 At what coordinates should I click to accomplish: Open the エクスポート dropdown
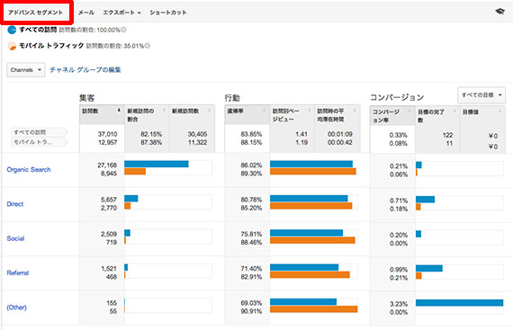click(x=121, y=13)
